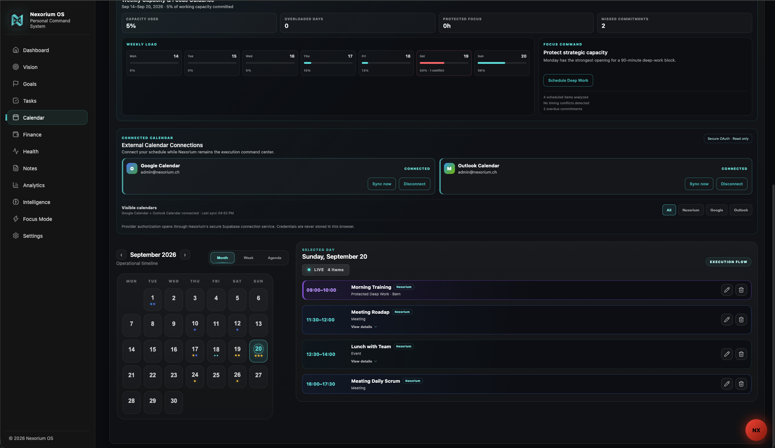Sync now for Google Calendar
Image resolution: width=775 pixels, height=448 pixels.
pos(382,184)
